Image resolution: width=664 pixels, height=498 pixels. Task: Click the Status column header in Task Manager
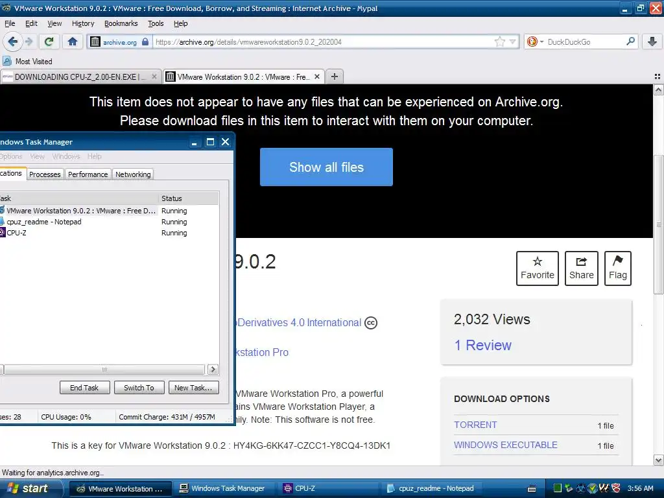pos(189,198)
